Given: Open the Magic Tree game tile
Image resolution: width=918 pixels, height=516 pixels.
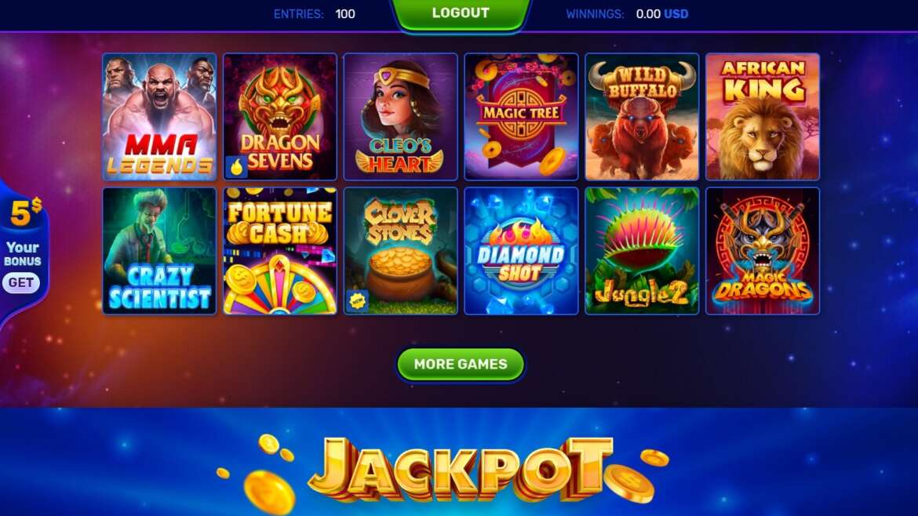Looking at the screenshot, I should pyautogui.click(x=521, y=116).
